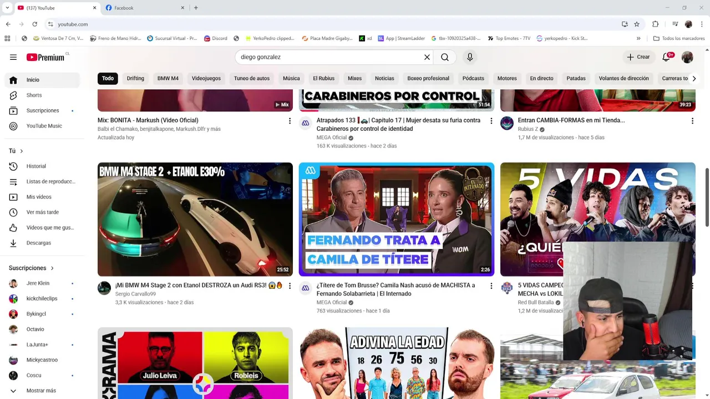Open options menu for Entran CAMBIA-FORMAS video

692,121
